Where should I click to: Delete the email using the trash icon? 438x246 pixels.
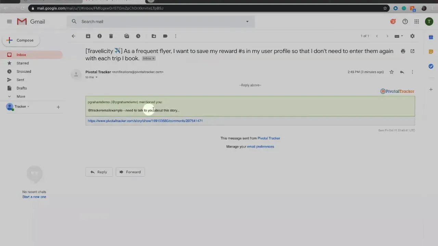click(111, 36)
